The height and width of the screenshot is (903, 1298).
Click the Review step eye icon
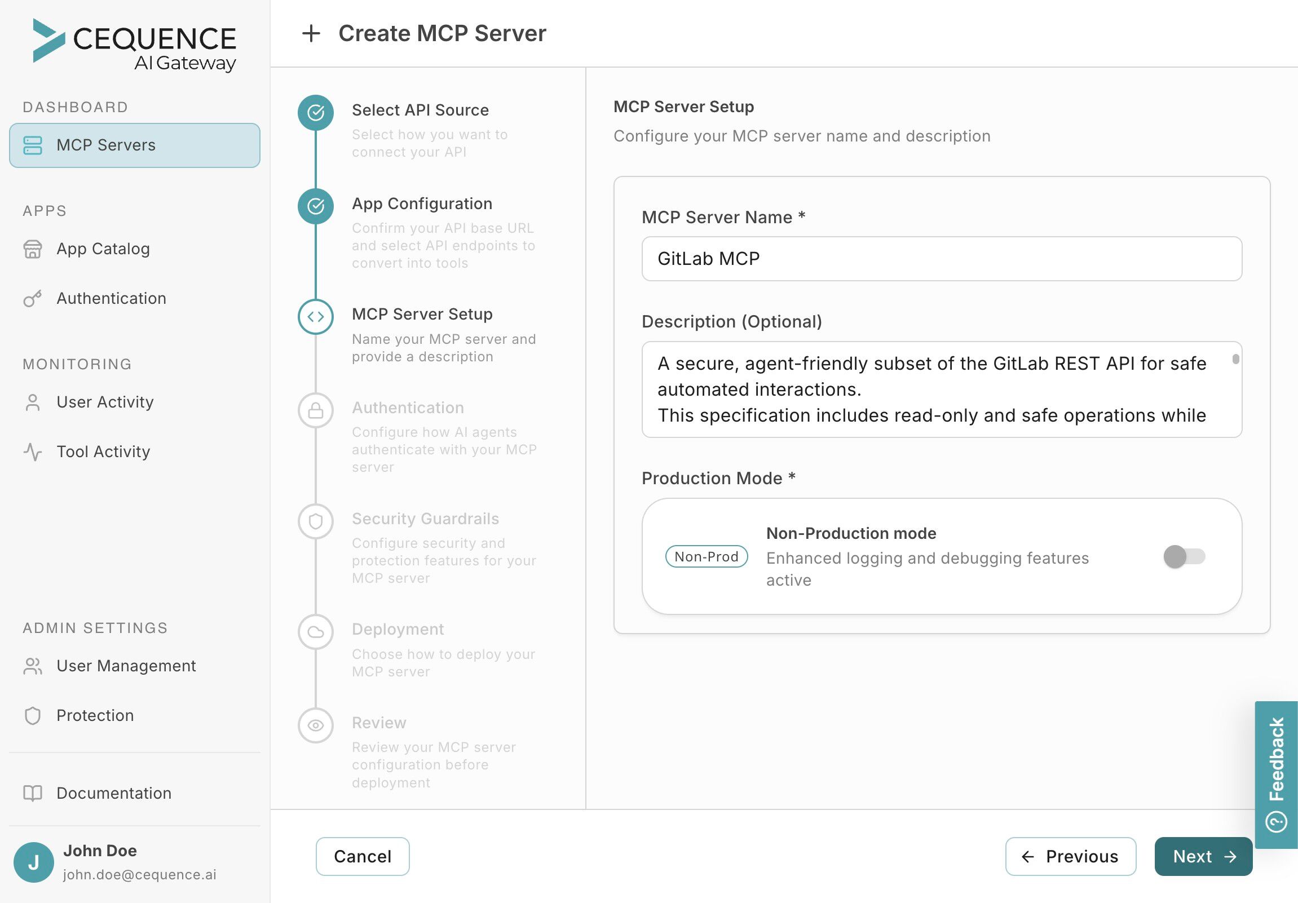(x=315, y=725)
